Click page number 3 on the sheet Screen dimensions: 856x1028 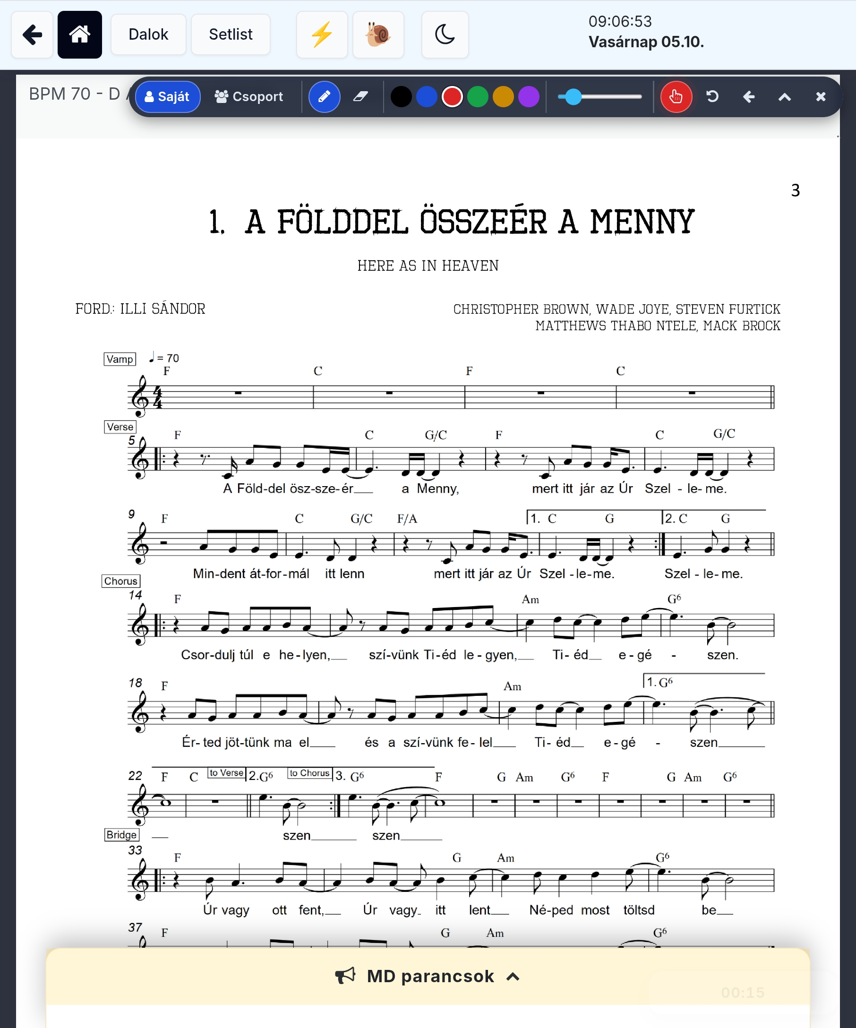(796, 190)
